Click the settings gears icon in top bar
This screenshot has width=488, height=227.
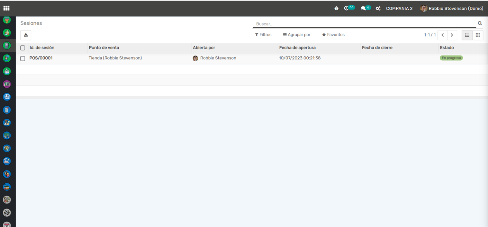[x=378, y=9]
